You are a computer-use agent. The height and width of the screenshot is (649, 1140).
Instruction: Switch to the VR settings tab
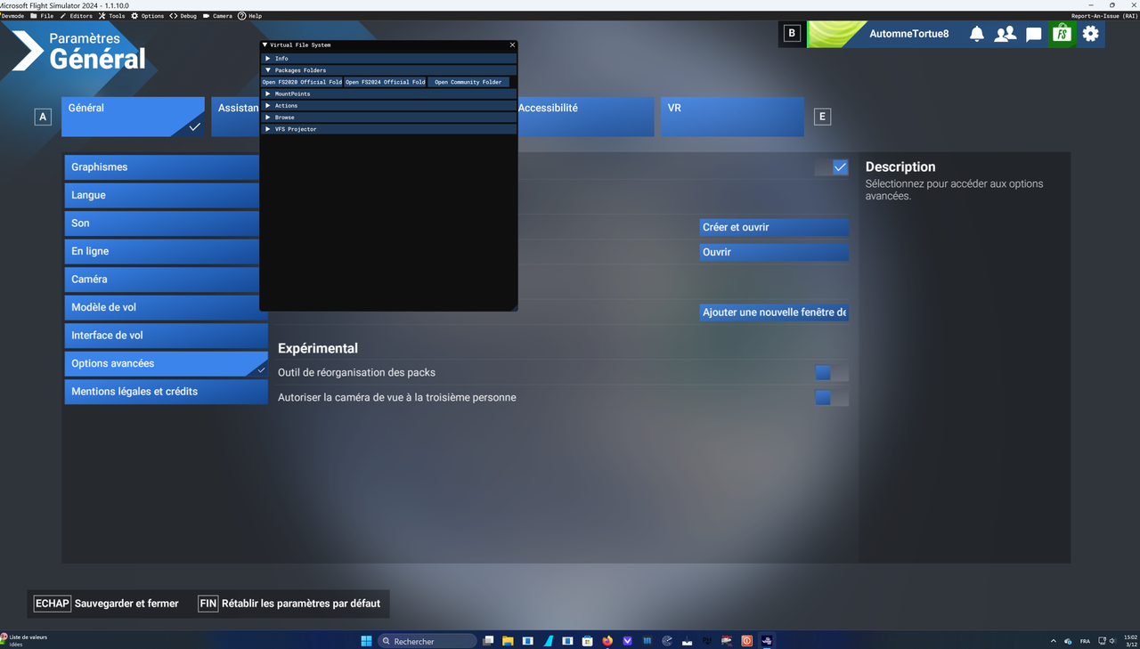pos(732,117)
